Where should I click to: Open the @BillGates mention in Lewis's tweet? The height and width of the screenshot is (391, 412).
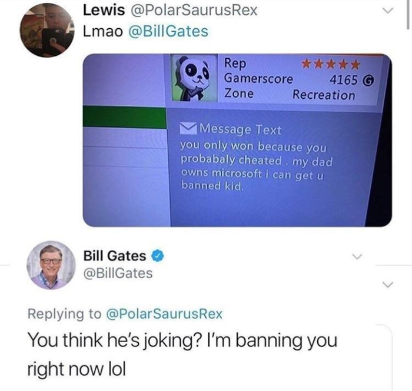[x=168, y=32]
